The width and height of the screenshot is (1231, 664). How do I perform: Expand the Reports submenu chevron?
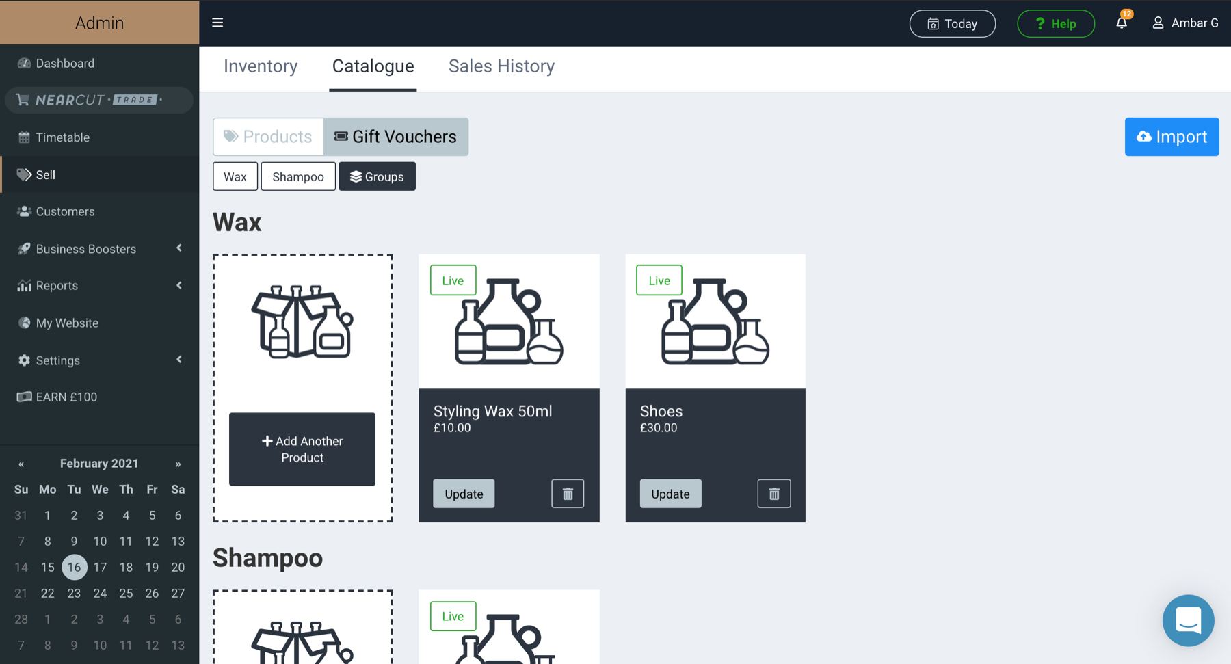pyautogui.click(x=179, y=285)
